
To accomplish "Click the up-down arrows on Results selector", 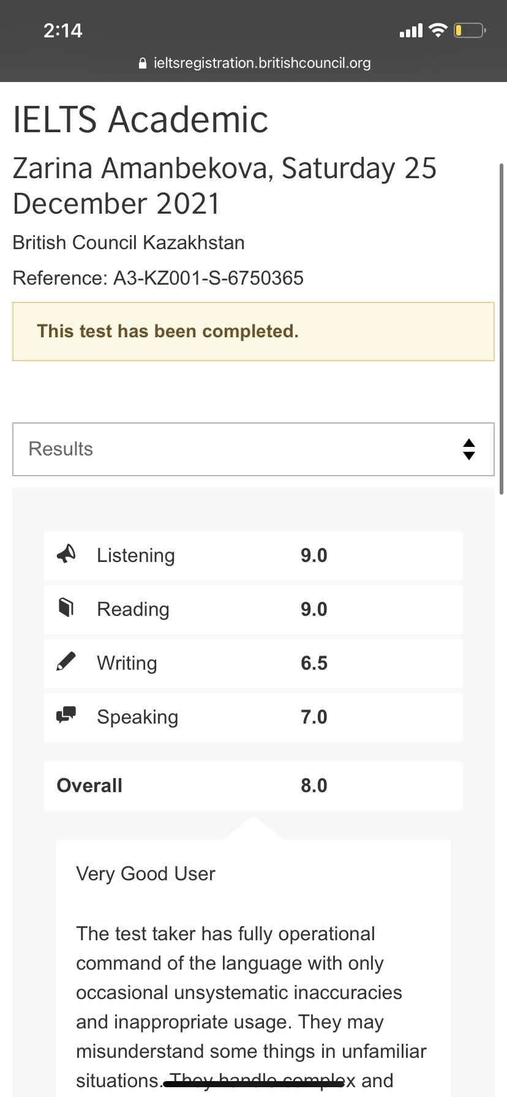I will 469,449.
